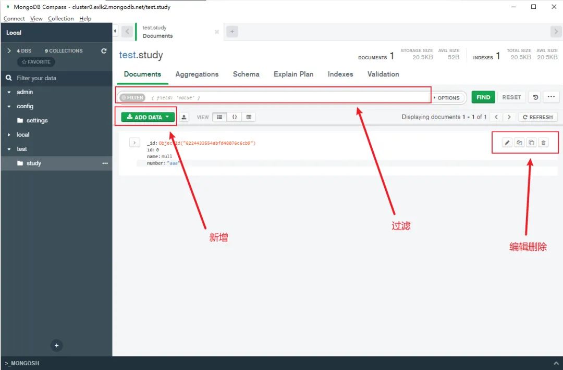Open the ADD DATA dropdown
This screenshot has width=563, height=370.
148,117
